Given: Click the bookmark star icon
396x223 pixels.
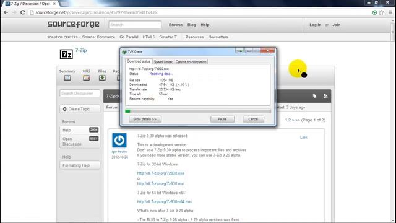Looking at the screenshot, I should tap(381, 12).
